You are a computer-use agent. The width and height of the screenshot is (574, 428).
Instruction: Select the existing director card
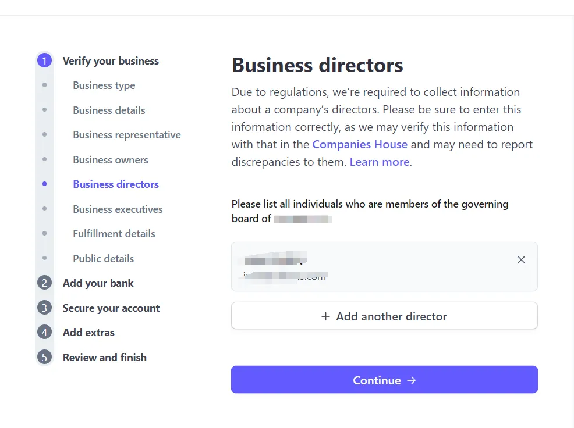[x=384, y=267]
